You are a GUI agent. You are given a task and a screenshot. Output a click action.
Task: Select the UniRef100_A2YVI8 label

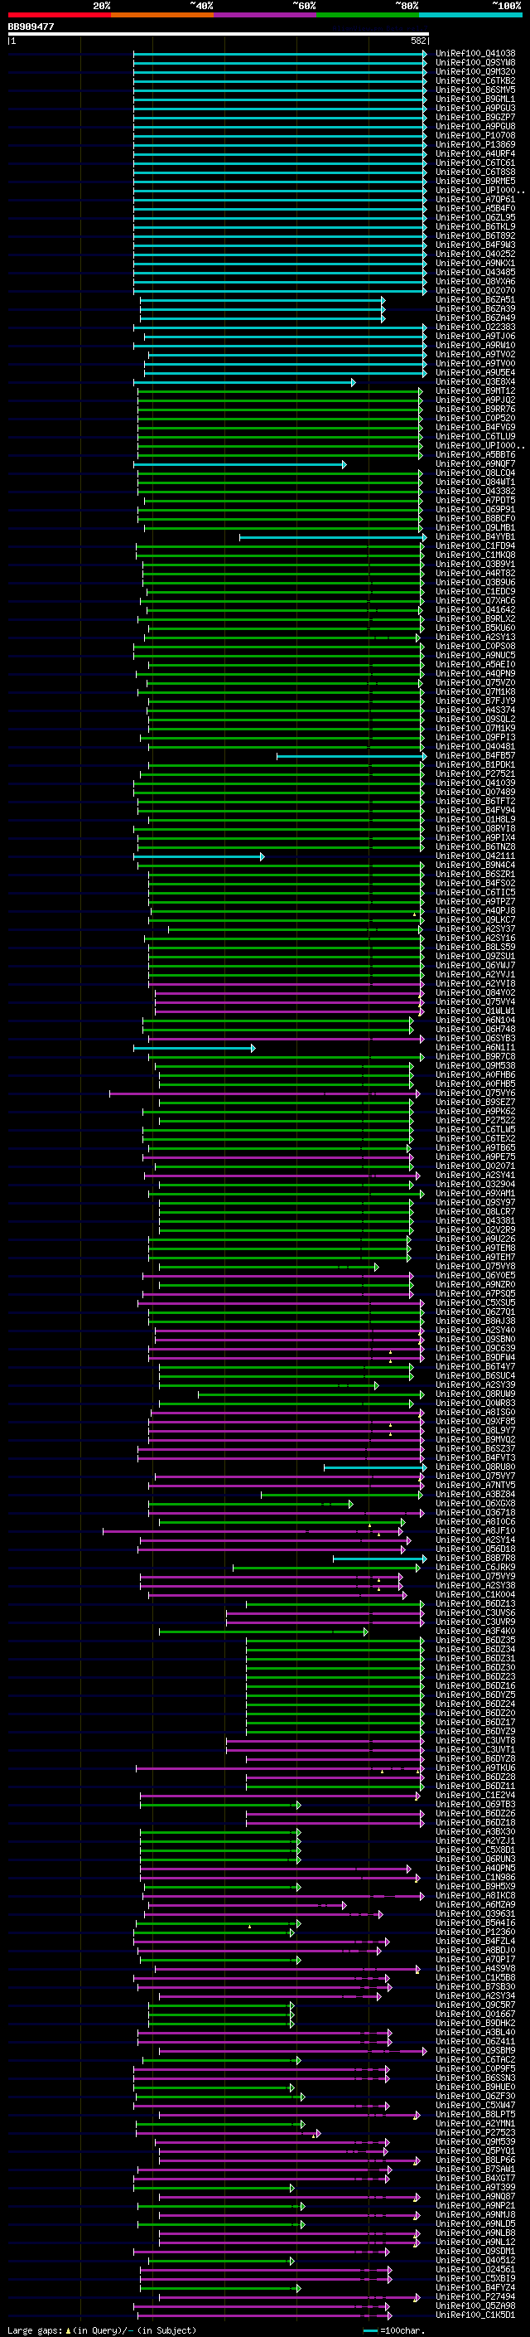click(x=475, y=984)
